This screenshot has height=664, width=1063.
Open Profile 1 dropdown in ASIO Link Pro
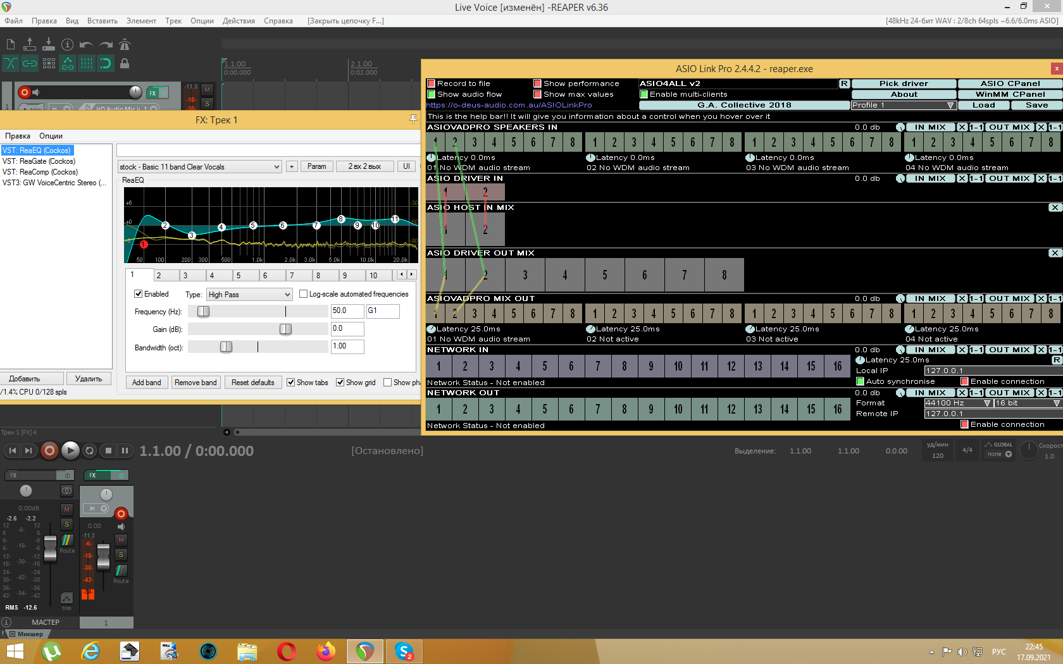pyautogui.click(x=904, y=105)
